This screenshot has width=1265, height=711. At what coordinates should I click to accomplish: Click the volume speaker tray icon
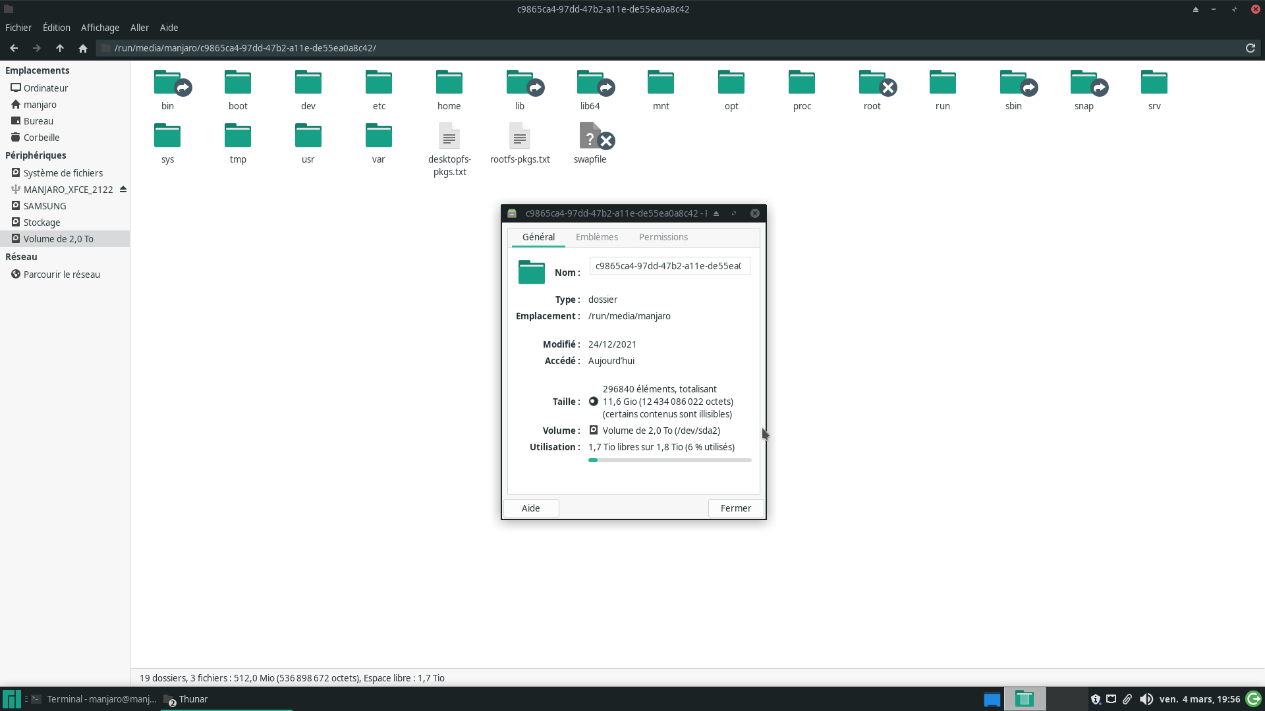pos(1146,699)
